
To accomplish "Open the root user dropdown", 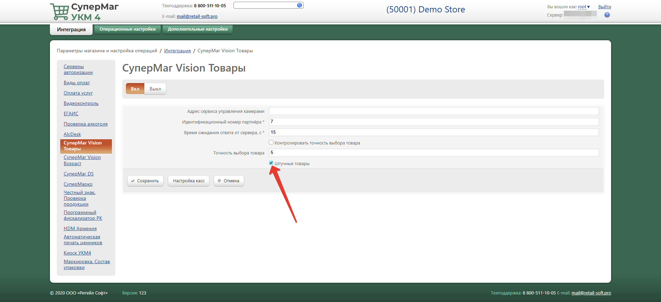I will 584,7.
